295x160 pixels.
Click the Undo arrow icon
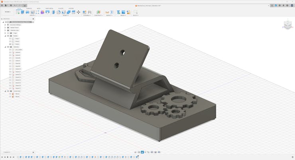pyautogui.click(x=15, y=6)
